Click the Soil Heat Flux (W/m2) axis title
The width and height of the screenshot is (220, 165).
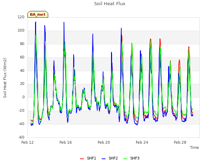coord(5,78)
